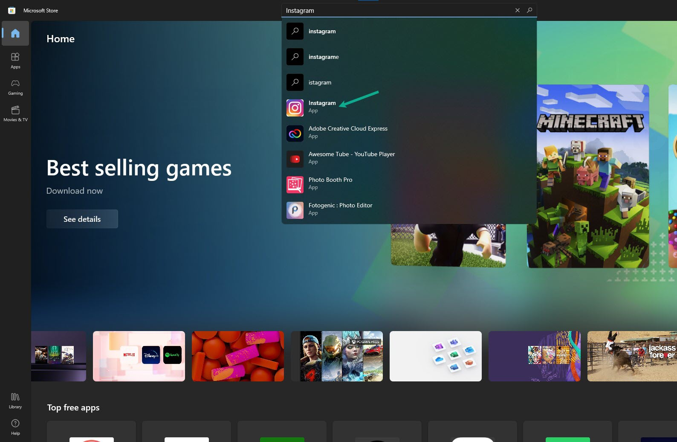Open the Jackass Forever tile
Viewport: 677px width, 442px height.
pyautogui.click(x=632, y=356)
